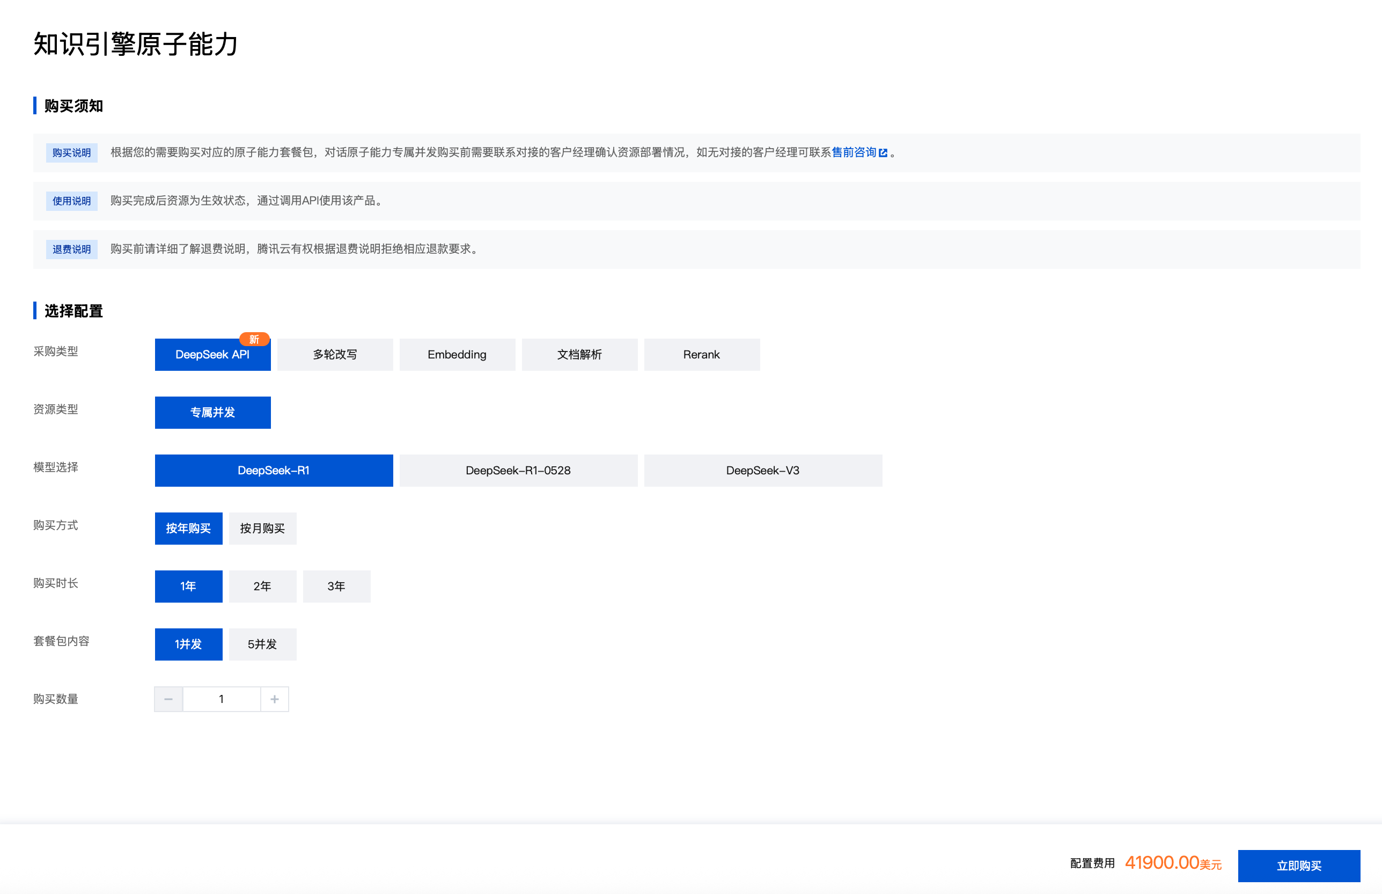Switch to 按月购买 monthly purchase
The width and height of the screenshot is (1382, 894).
coord(262,528)
